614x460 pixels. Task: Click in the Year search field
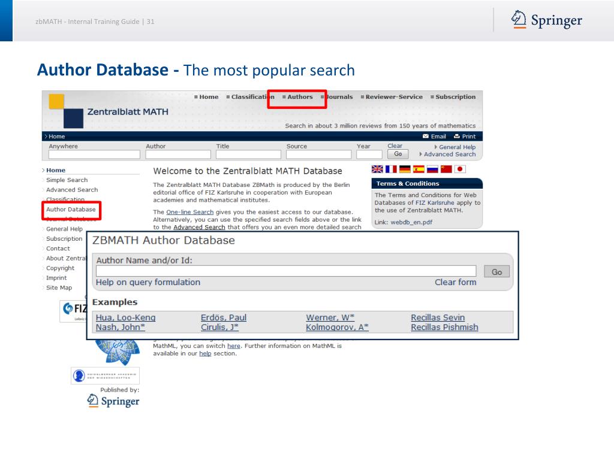(x=369, y=155)
